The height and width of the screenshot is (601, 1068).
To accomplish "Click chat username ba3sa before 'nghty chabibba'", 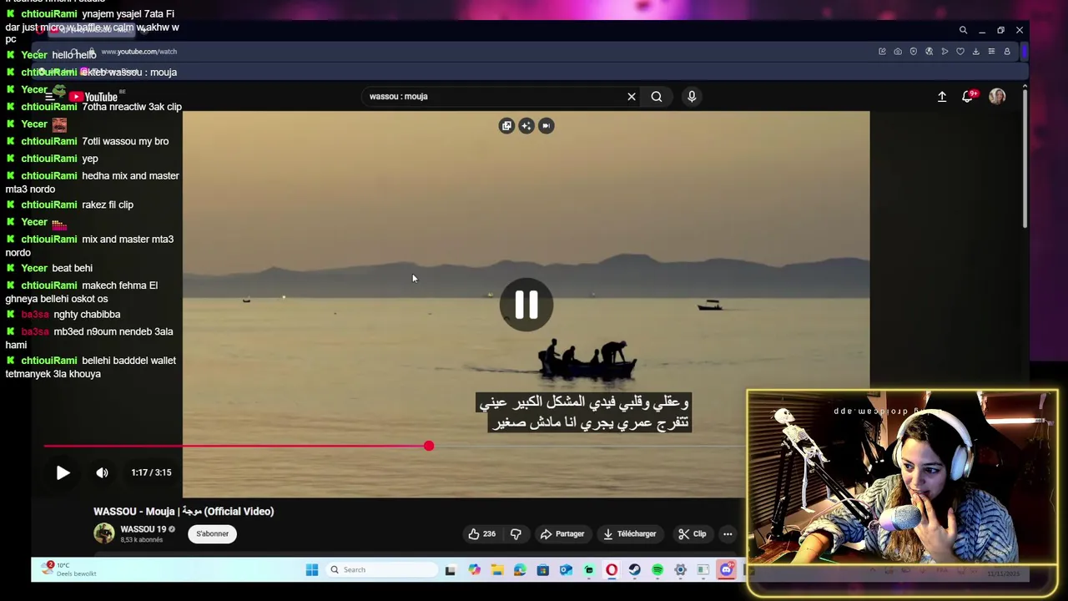I will pos(35,315).
